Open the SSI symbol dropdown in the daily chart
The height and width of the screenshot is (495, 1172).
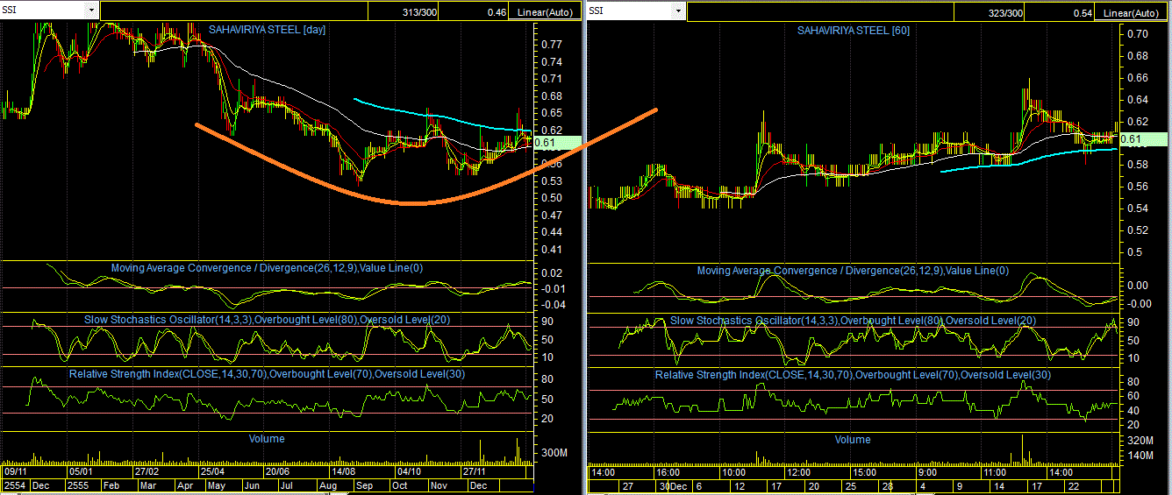click(92, 11)
